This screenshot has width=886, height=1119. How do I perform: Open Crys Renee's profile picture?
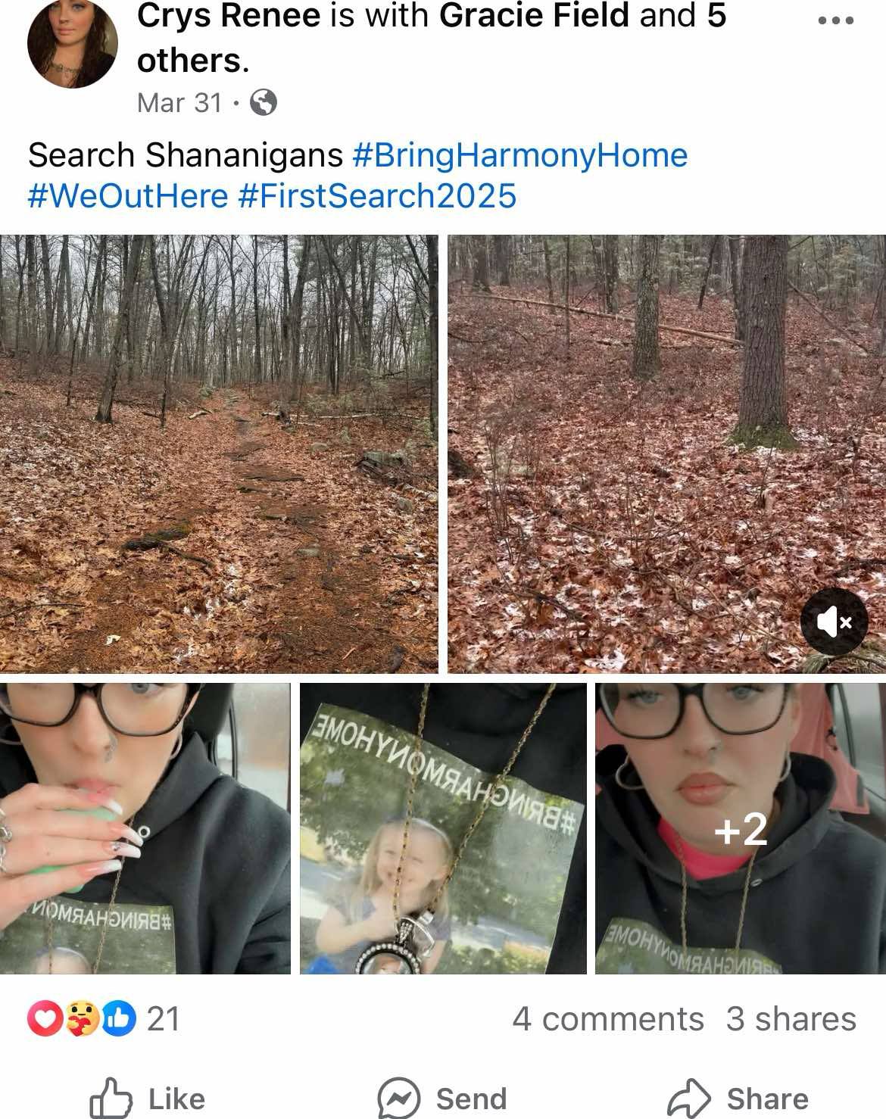pos(73,43)
